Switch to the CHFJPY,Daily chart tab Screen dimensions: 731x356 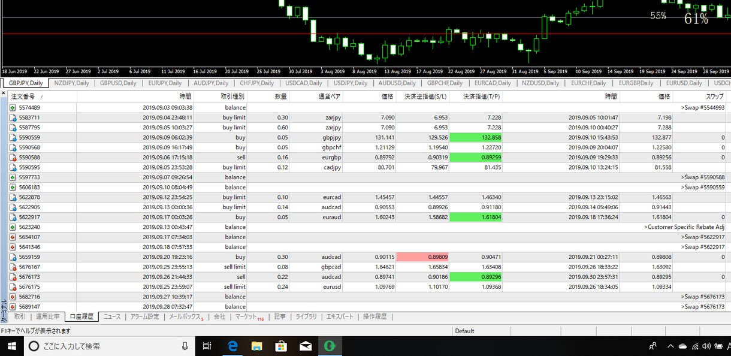pos(256,83)
